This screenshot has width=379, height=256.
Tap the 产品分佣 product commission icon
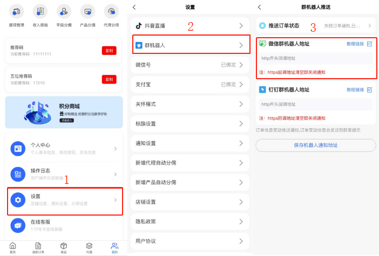pyautogui.click(x=88, y=11)
